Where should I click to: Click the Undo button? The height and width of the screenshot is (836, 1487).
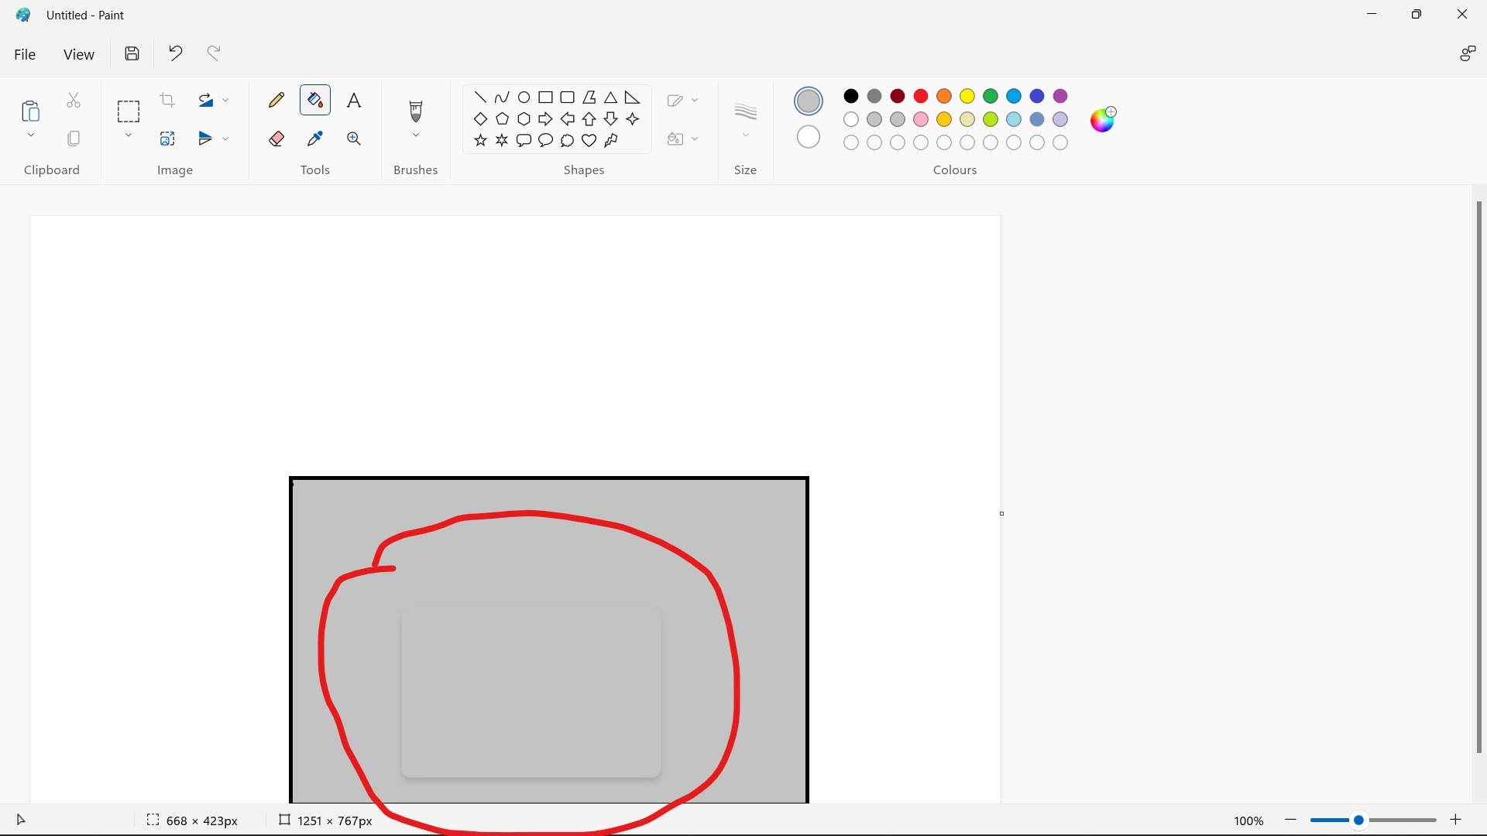[176, 53]
